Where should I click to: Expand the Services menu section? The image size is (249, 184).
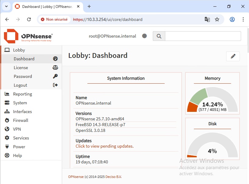click(31, 138)
